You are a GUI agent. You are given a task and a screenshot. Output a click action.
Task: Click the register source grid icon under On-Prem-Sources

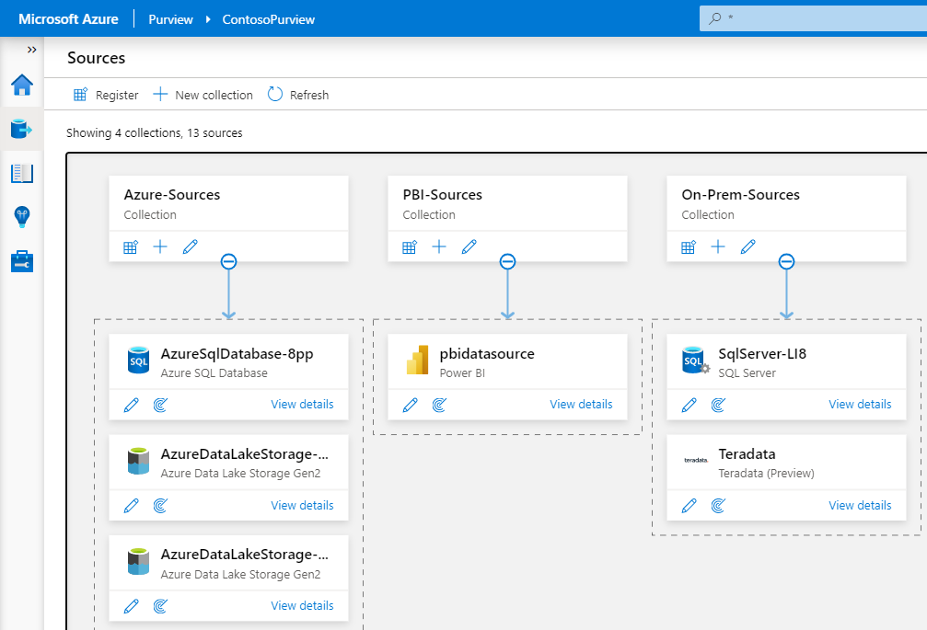(688, 246)
